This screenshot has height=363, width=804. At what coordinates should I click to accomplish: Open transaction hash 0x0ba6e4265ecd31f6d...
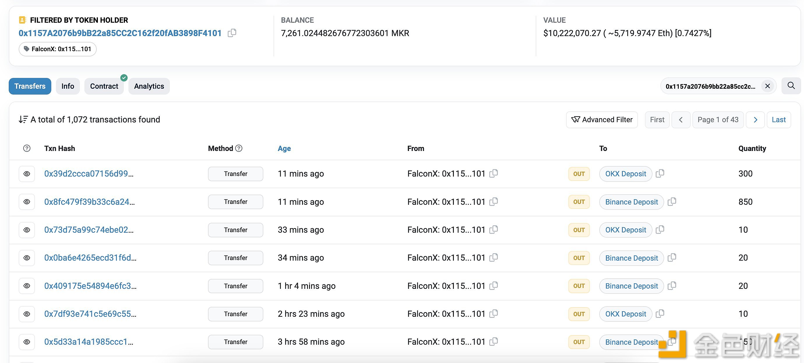[90, 258]
